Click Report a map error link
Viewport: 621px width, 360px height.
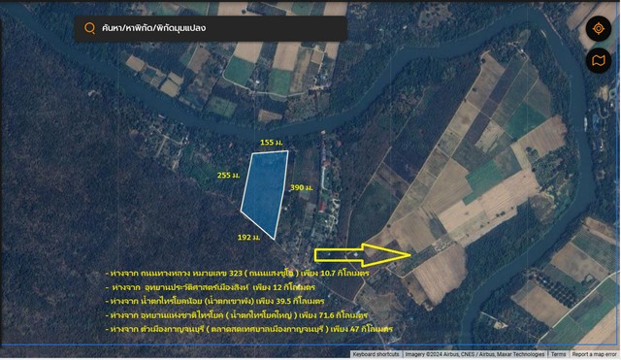tap(594, 354)
